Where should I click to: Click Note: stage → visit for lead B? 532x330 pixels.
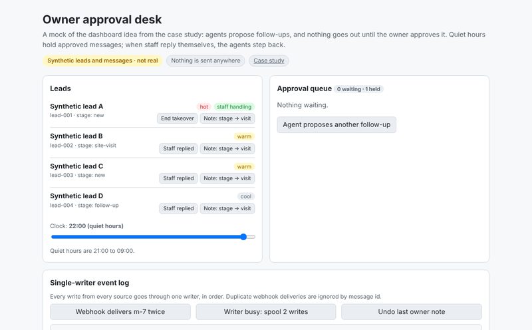tap(227, 149)
